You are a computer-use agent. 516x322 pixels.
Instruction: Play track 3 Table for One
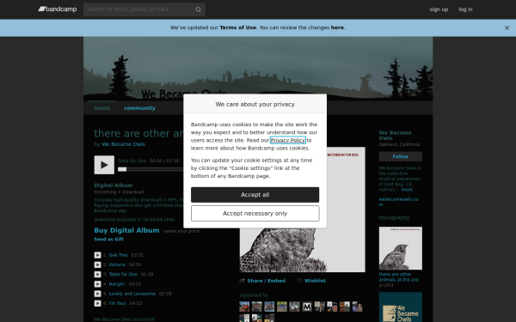point(97,275)
